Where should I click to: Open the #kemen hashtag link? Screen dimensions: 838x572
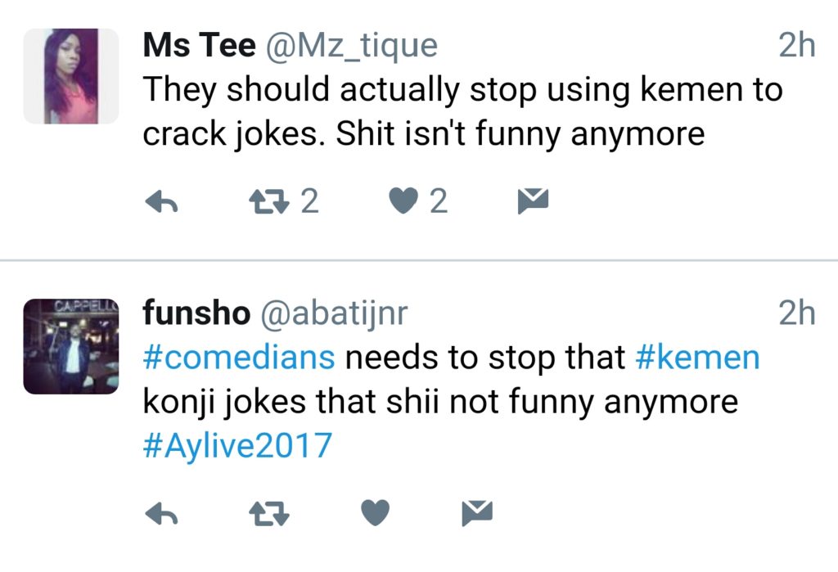pos(697,358)
